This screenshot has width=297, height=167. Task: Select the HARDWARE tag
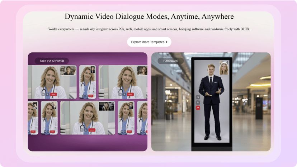coord(171,61)
